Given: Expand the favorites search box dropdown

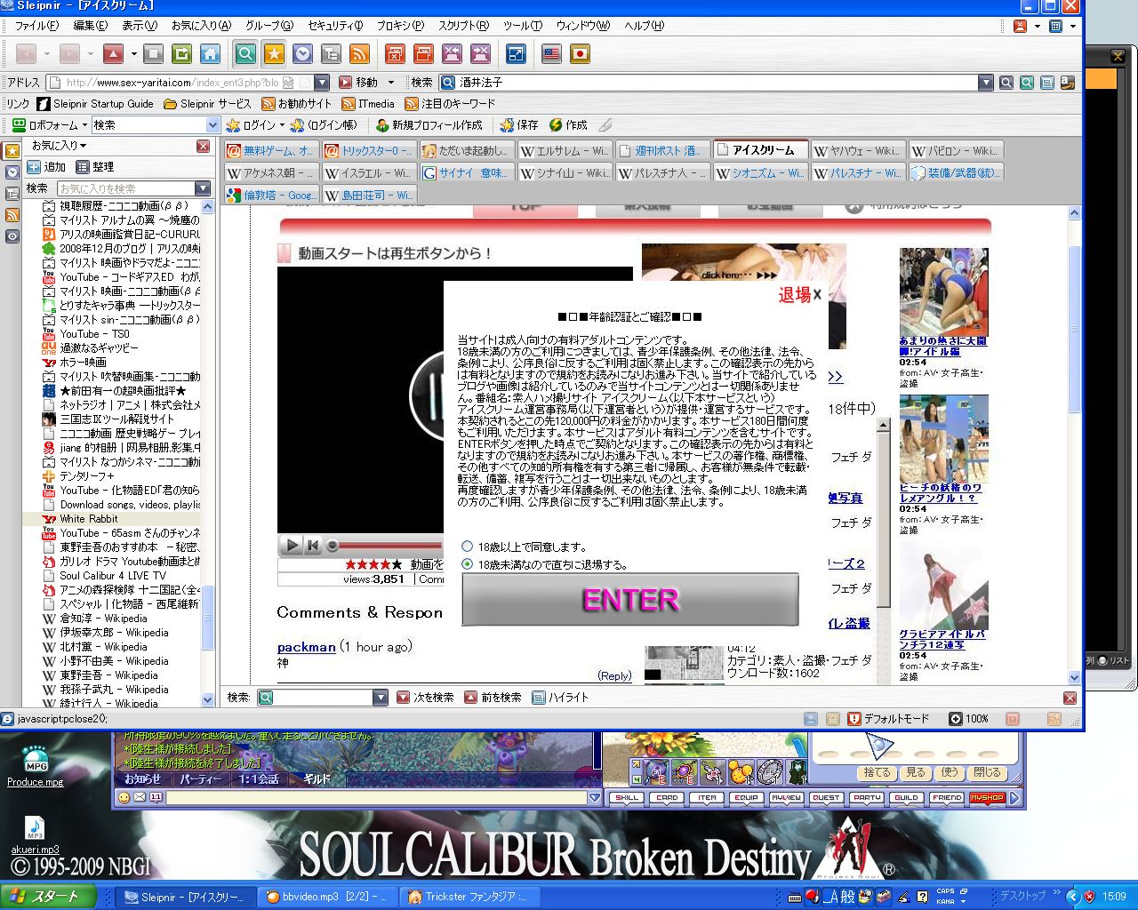Looking at the screenshot, I should pyautogui.click(x=203, y=188).
